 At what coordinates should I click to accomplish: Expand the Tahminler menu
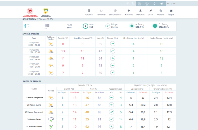pos(101,12)
